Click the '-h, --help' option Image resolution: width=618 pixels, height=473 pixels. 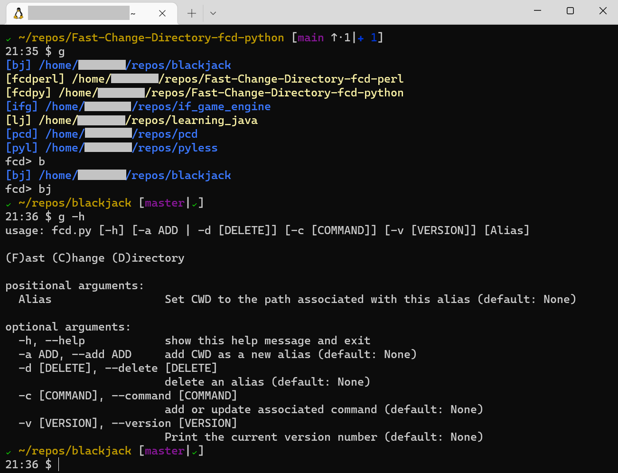[x=52, y=341]
